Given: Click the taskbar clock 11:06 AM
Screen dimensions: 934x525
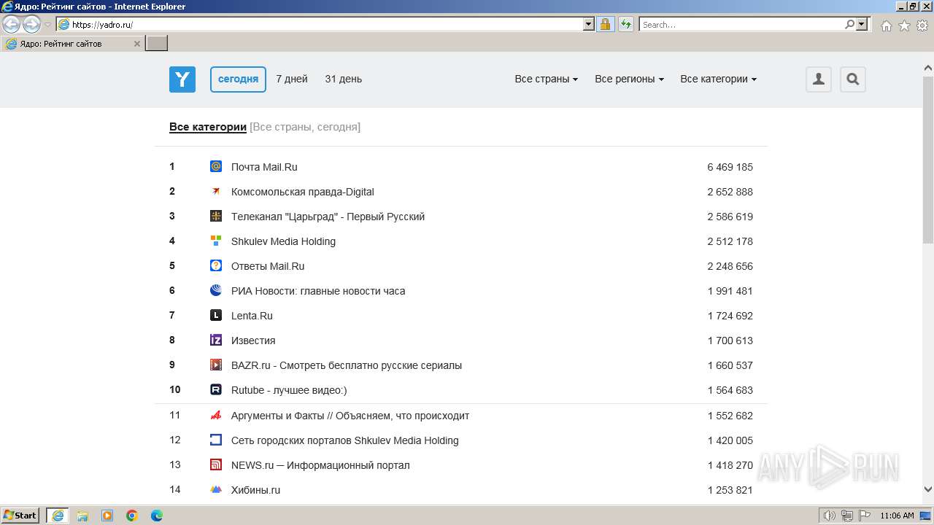Looking at the screenshot, I should click(x=897, y=516).
